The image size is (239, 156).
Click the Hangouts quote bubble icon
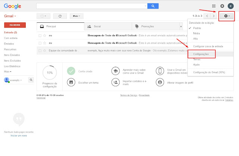coord(19,119)
